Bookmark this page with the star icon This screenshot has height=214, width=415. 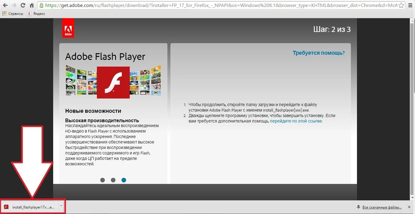coord(401,5)
